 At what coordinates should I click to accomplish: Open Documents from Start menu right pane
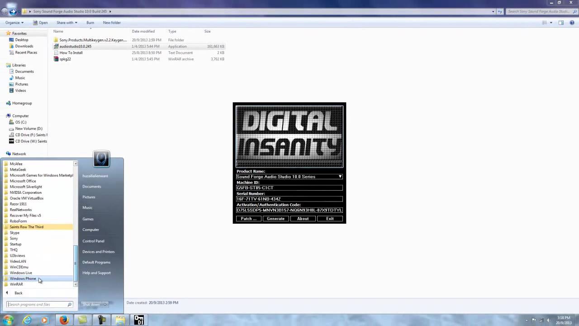coord(92,187)
